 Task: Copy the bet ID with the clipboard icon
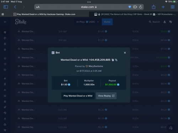(113, 60)
